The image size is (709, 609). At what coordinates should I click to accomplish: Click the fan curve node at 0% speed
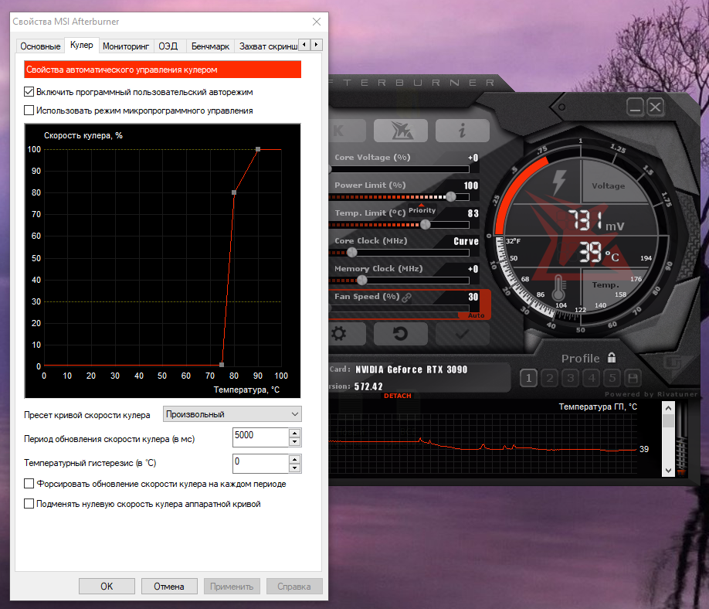(222, 365)
